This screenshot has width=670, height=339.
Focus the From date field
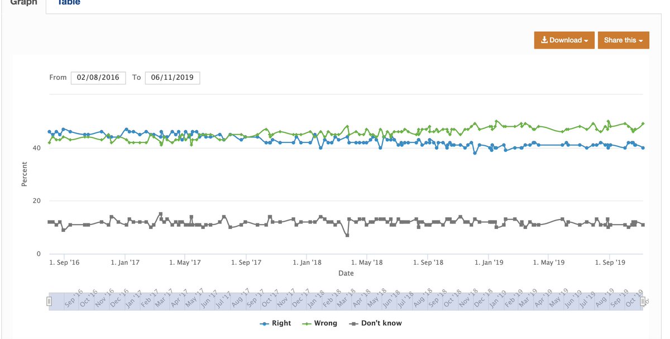98,78
